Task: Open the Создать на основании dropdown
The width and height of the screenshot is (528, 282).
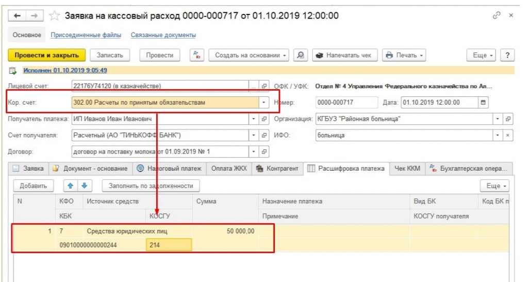Action: (250, 55)
